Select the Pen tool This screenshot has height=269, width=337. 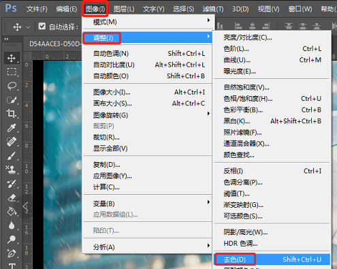point(12,253)
